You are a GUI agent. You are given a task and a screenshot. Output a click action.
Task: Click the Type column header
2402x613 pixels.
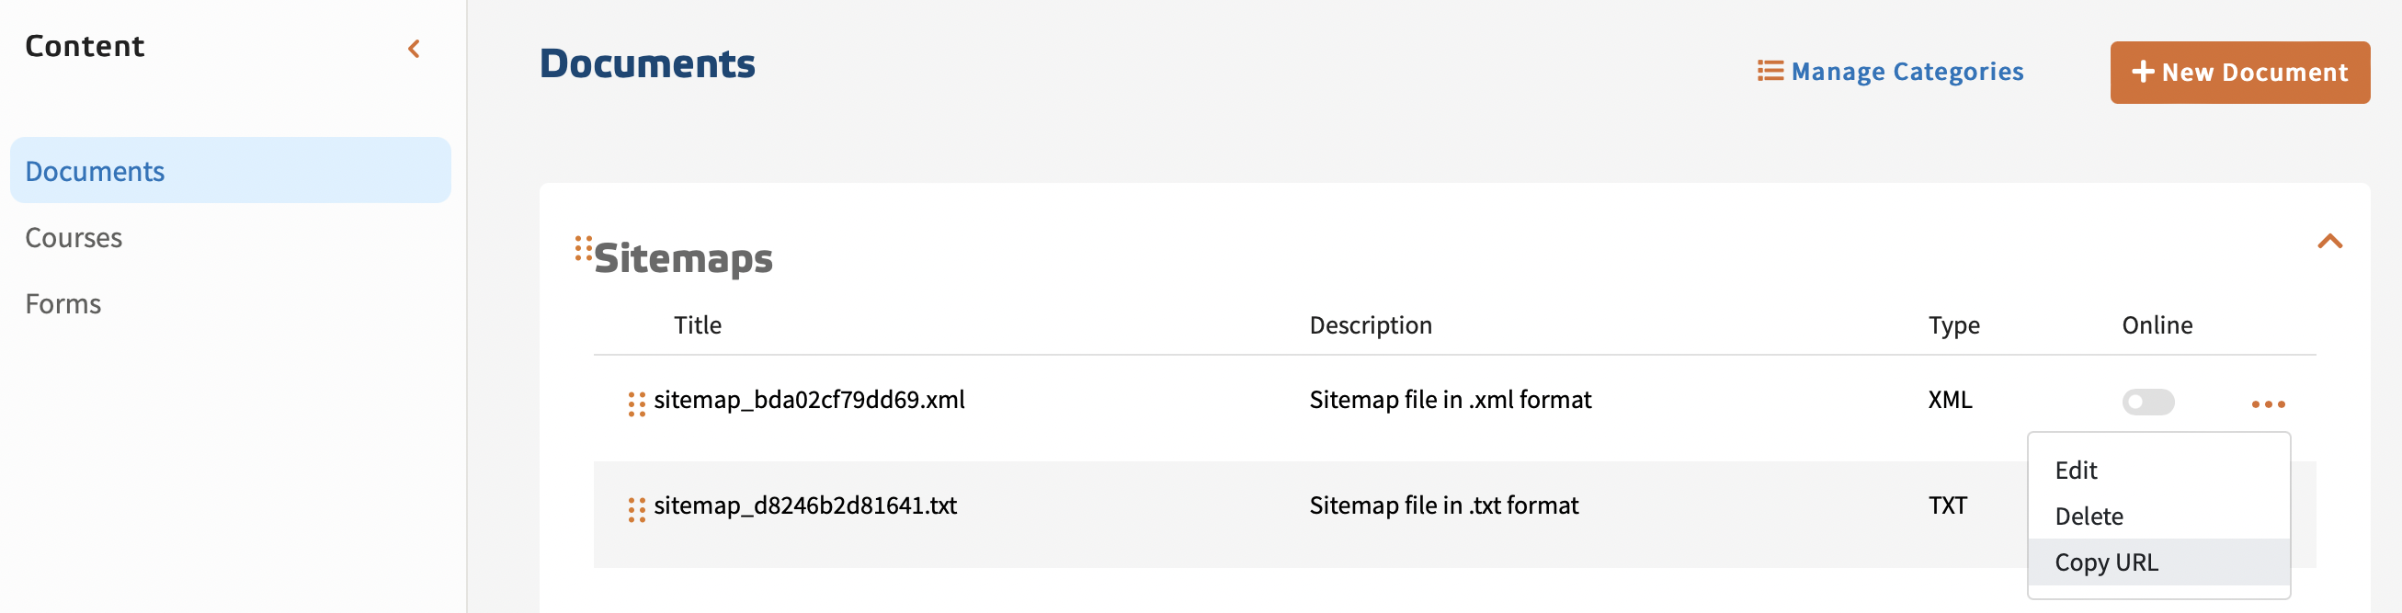tap(1953, 325)
